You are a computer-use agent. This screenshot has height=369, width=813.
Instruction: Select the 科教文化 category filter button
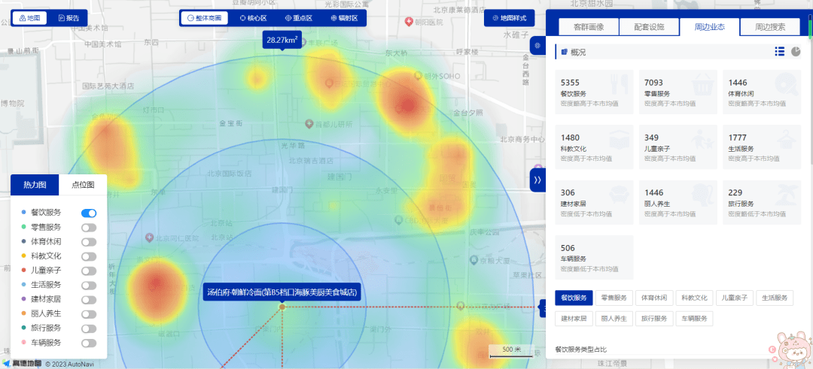point(694,298)
